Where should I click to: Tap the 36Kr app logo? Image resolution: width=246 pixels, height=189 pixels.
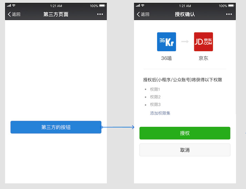[166, 42]
